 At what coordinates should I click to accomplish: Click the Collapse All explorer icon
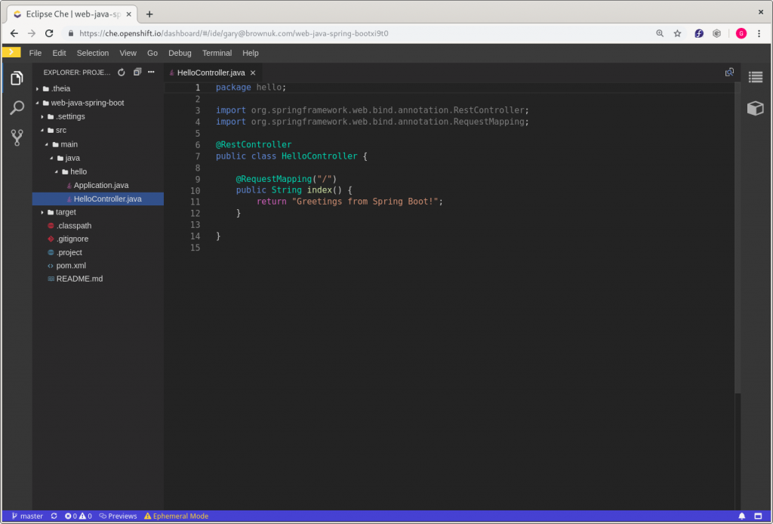coord(137,72)
